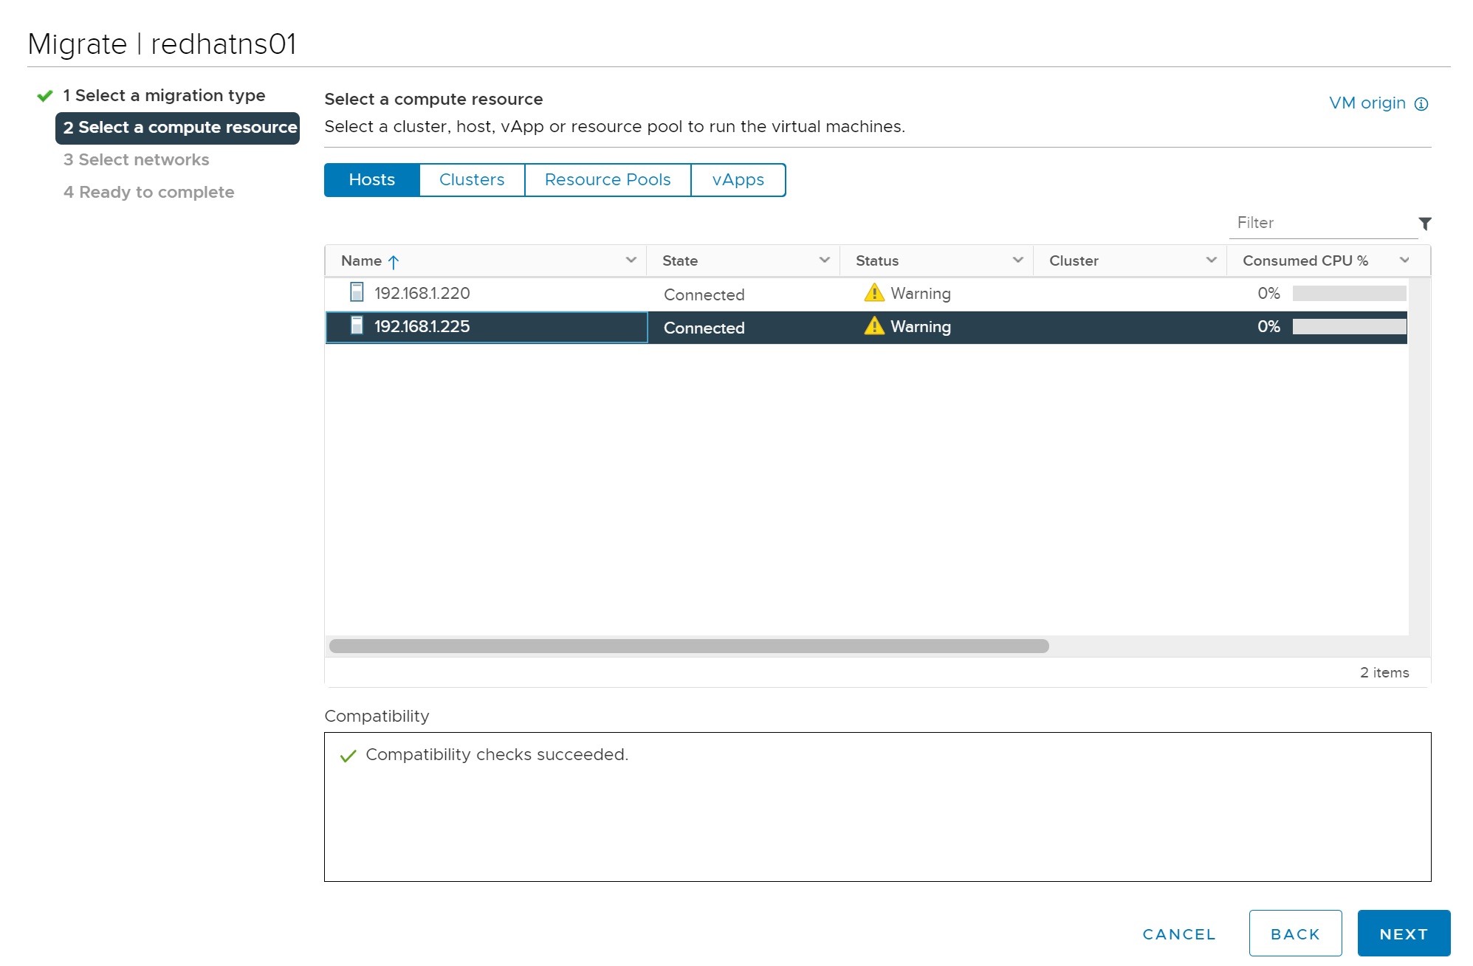
Task: Click the BACK button
Action: tap(1294, 934)
